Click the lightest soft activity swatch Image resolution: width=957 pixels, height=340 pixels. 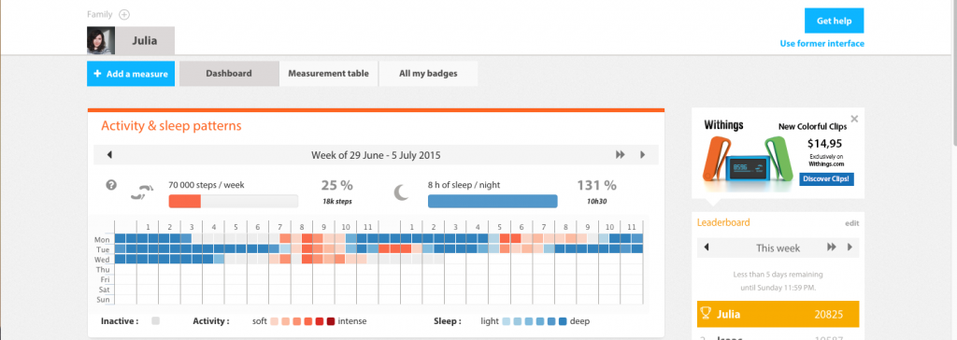point(275,321)
